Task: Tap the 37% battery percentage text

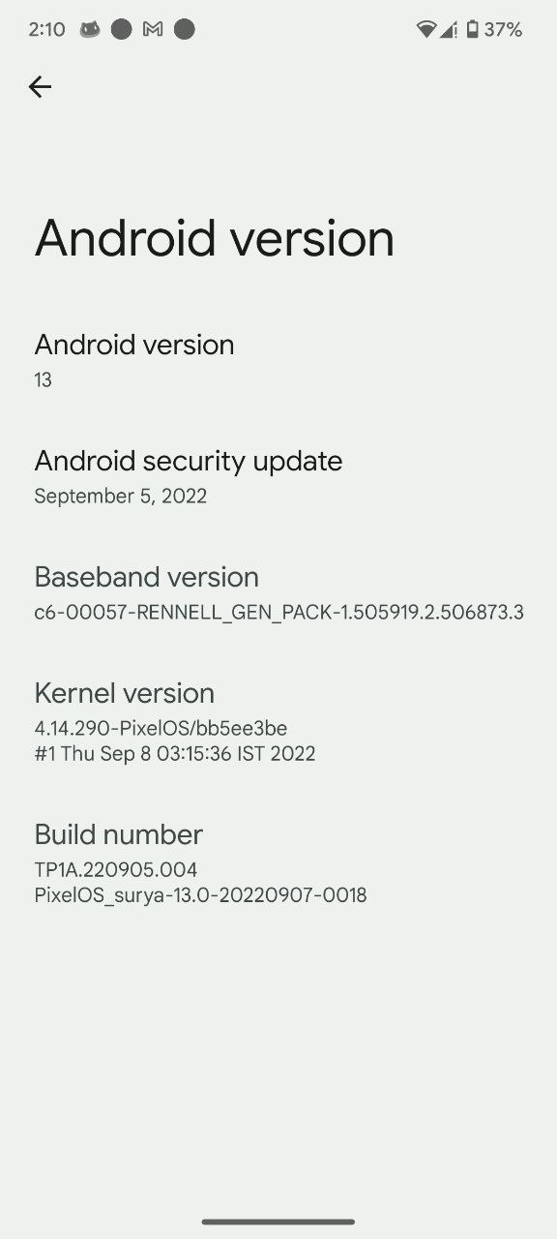Action: (x=503, y=30)
